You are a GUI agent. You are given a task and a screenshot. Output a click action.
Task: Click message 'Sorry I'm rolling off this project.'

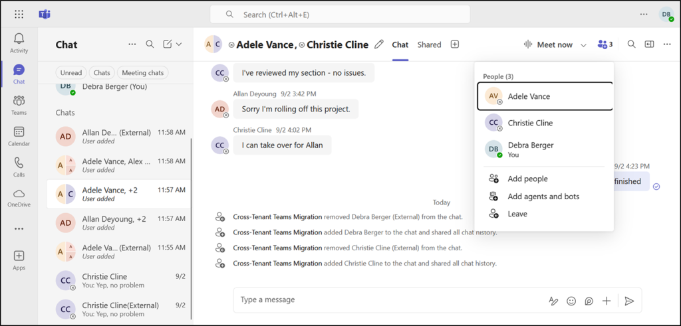pos(296,109)
